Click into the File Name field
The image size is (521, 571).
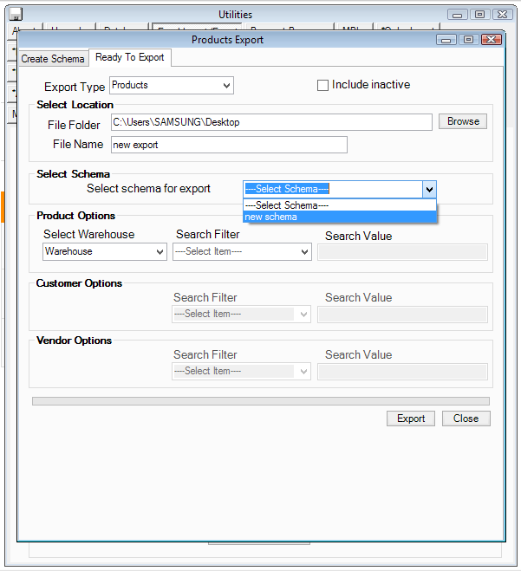228,145
